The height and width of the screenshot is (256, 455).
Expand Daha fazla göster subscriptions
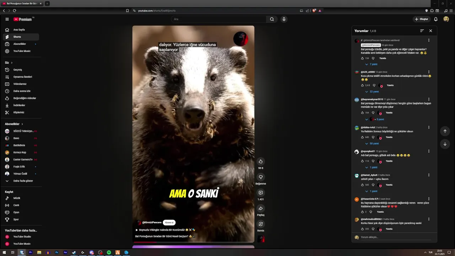click(21, 181)
